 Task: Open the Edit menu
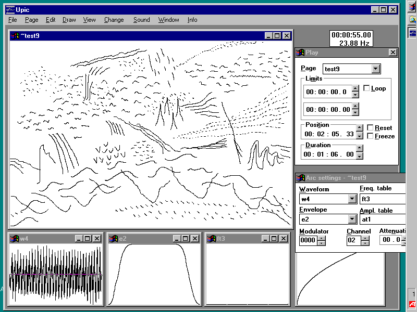51,20
